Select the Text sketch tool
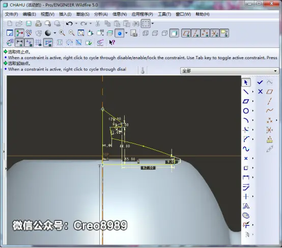 point(246,206)
